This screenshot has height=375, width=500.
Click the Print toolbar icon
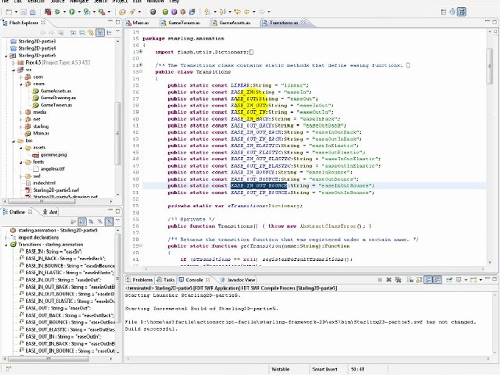32,12
